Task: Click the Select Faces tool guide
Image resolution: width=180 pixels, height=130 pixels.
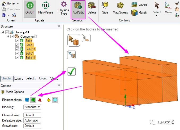Action: tap(86, 38)
